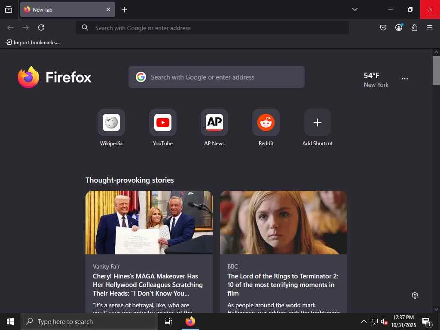
Task: Click the magnifier icon in the URL bar
Action: point(85,27)
